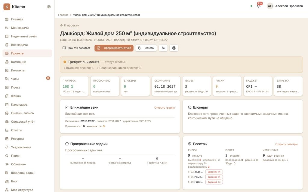Click the Складской учёт sidebar icon

coord(7,122)
